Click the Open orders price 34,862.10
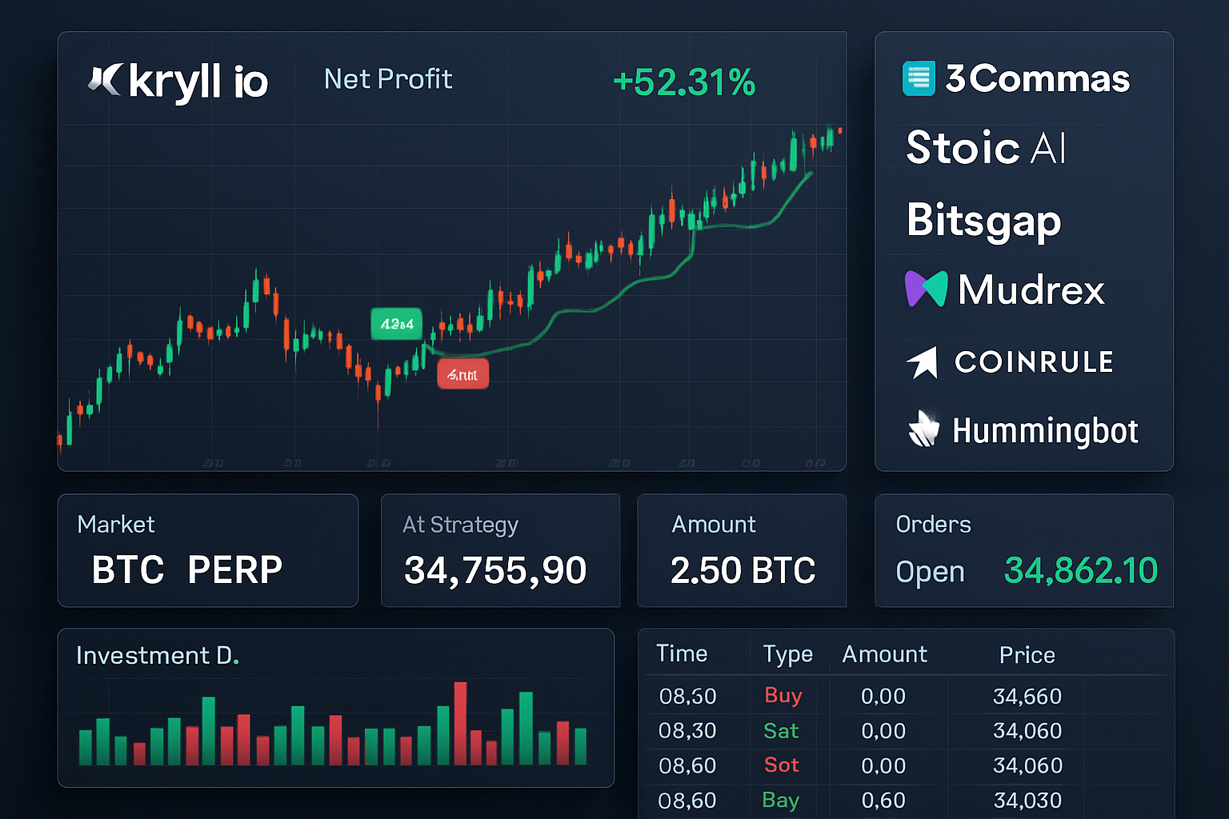 tap(1080, 571)
